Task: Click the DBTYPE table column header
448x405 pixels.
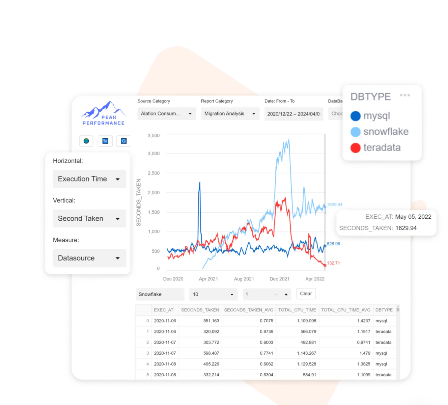Action: [384, 310]
